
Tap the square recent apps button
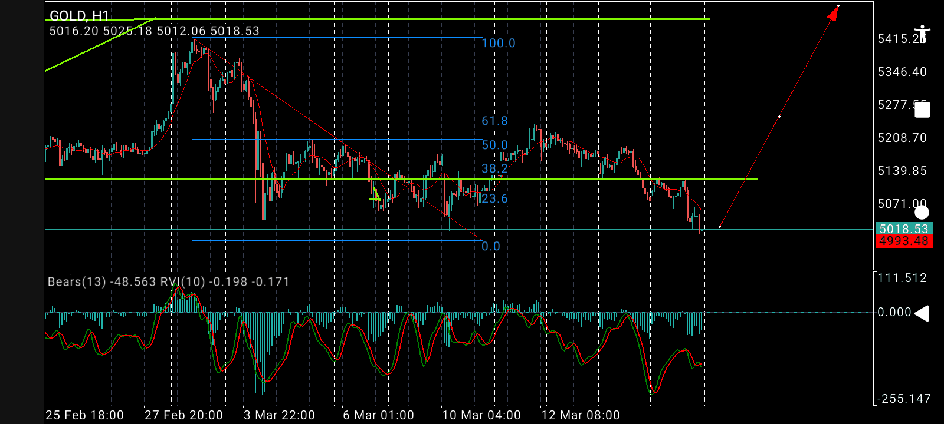[922, 110]
